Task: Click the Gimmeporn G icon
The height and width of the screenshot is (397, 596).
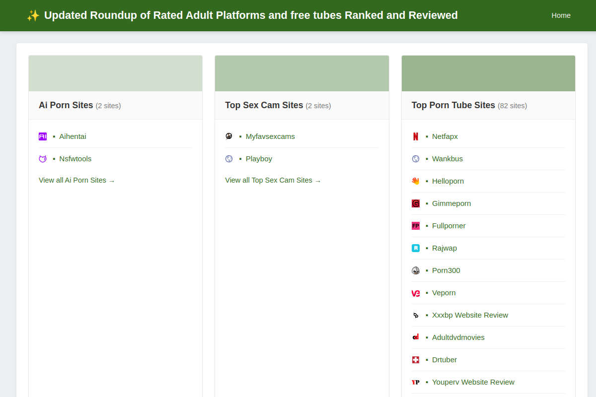Action: pyautogui.click(x=416, y=203)
